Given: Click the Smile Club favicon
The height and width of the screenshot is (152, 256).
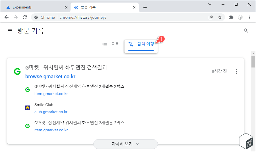Looking at the screenshot, I should click(28, 108).
